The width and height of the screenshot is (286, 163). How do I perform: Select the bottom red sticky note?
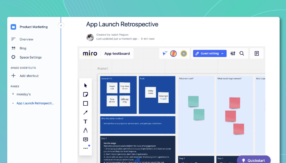pos(239,129)
